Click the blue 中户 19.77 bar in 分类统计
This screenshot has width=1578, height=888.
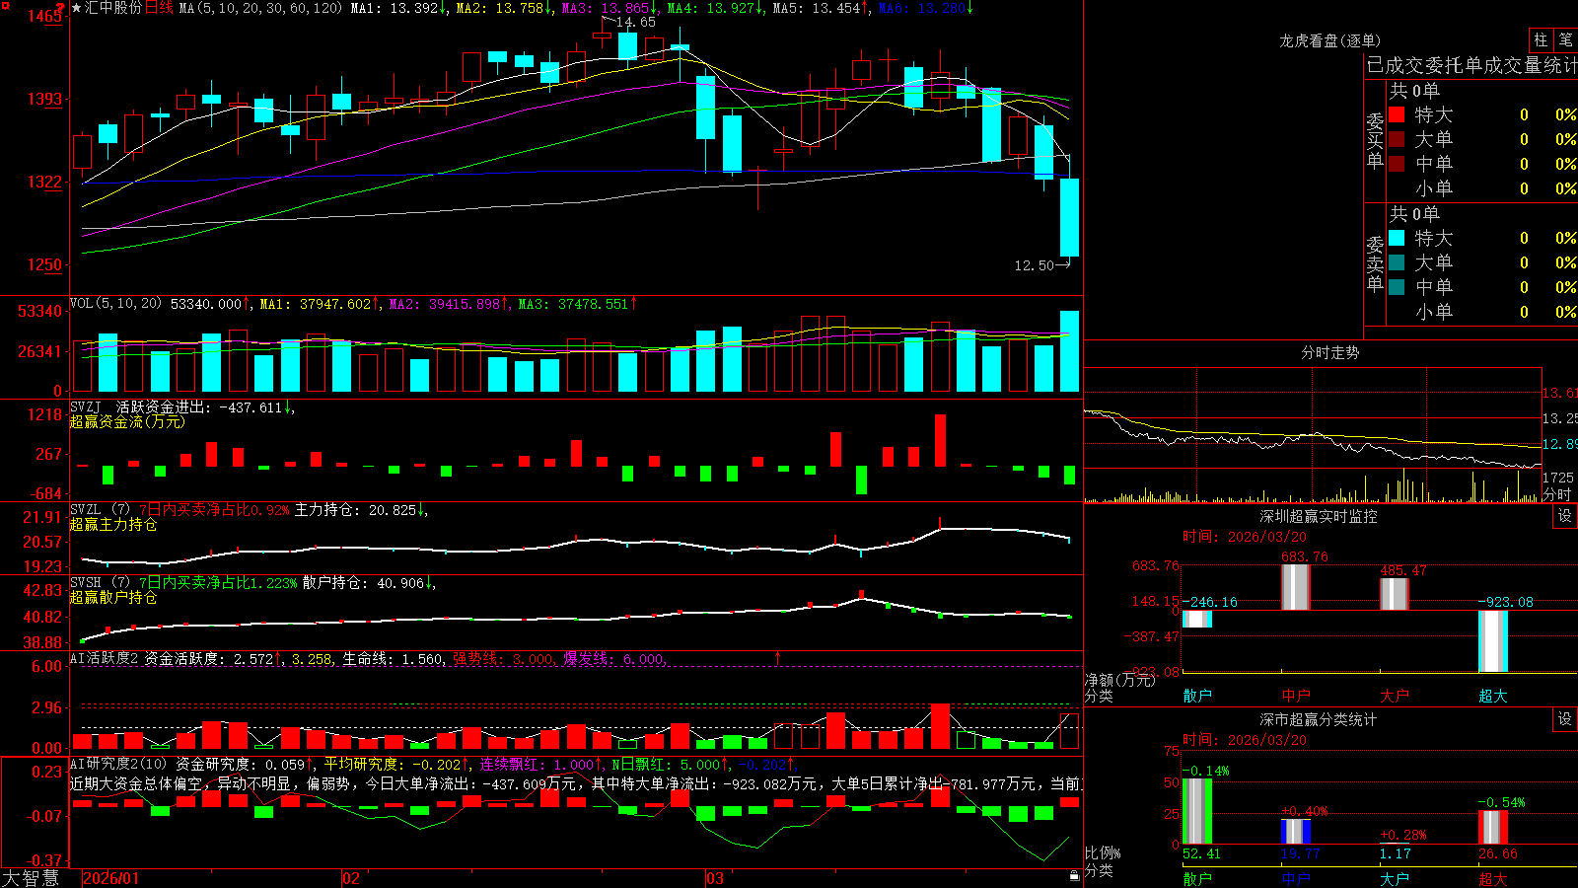(x=1295, y=832)
